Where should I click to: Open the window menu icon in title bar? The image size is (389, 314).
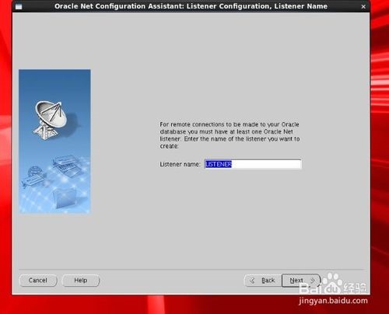[x=19, y=6]
